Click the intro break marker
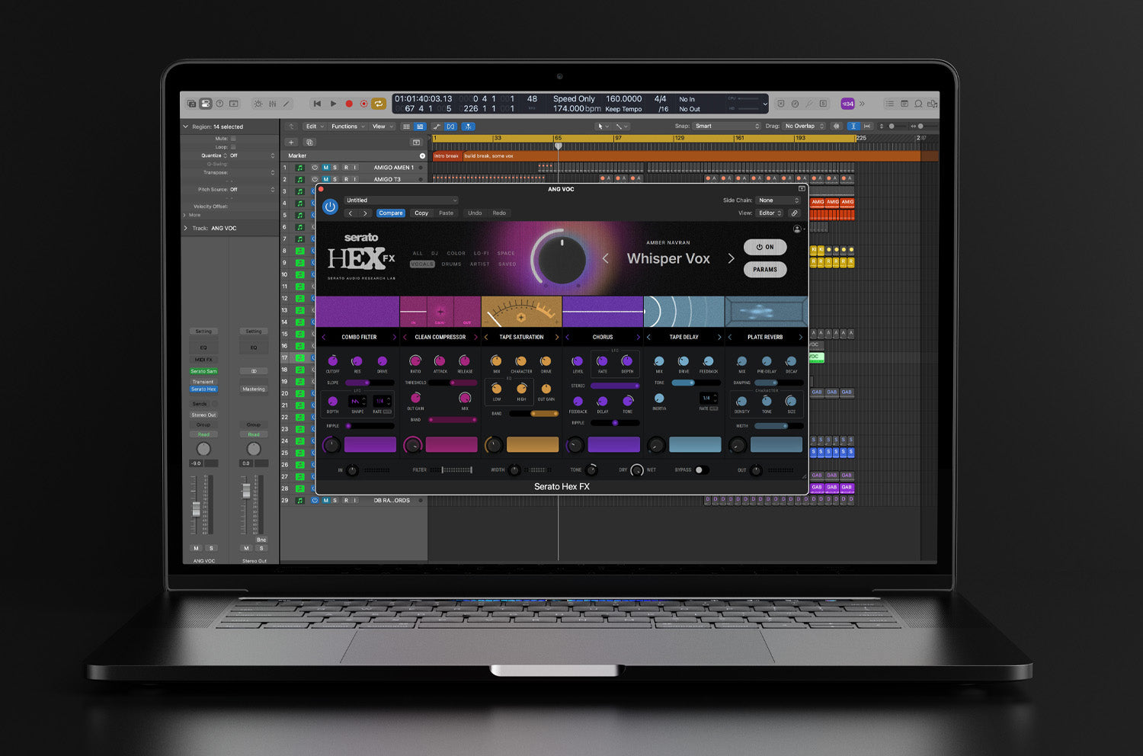 point(447,156)
